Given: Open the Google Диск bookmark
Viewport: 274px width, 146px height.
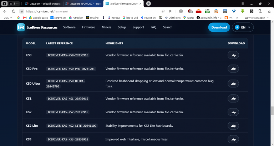Looking at the screenshot, I should point(38,17).
